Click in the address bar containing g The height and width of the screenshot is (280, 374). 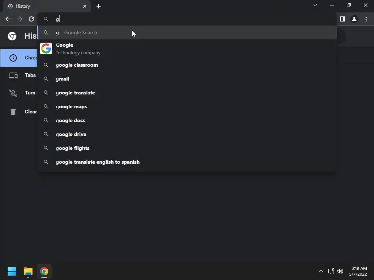click(x=187, y=19)
